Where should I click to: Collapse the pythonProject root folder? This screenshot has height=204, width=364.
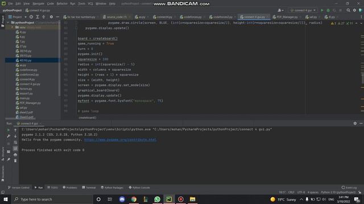[8, 23]
